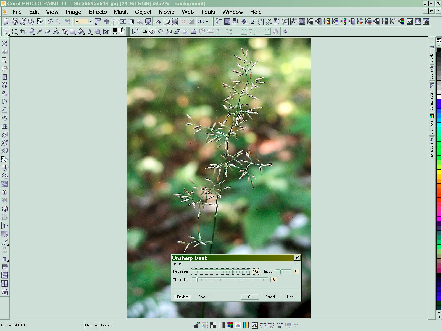442x331 pixels.
Task: Toggle rulers display
Action: point(98,22)
